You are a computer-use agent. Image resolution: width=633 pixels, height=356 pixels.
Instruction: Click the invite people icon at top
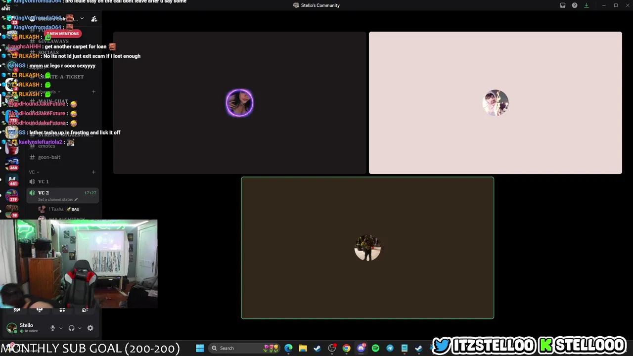(94, 19)
